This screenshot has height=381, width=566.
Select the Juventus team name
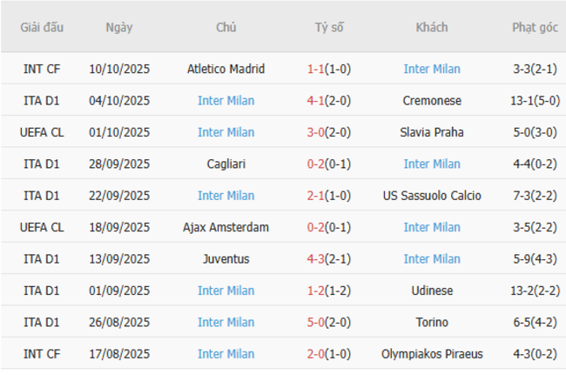tap(226, 259)
